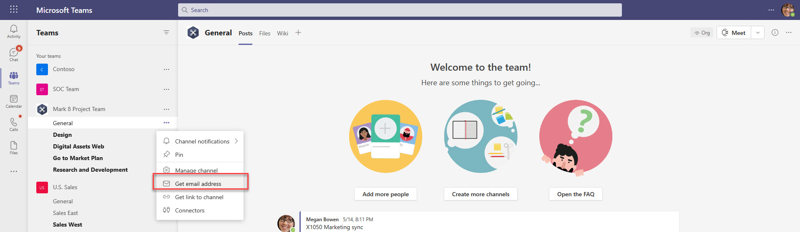Open profile picture menu
This screenshot has width=800, height=232.
[x=788, y=10]
